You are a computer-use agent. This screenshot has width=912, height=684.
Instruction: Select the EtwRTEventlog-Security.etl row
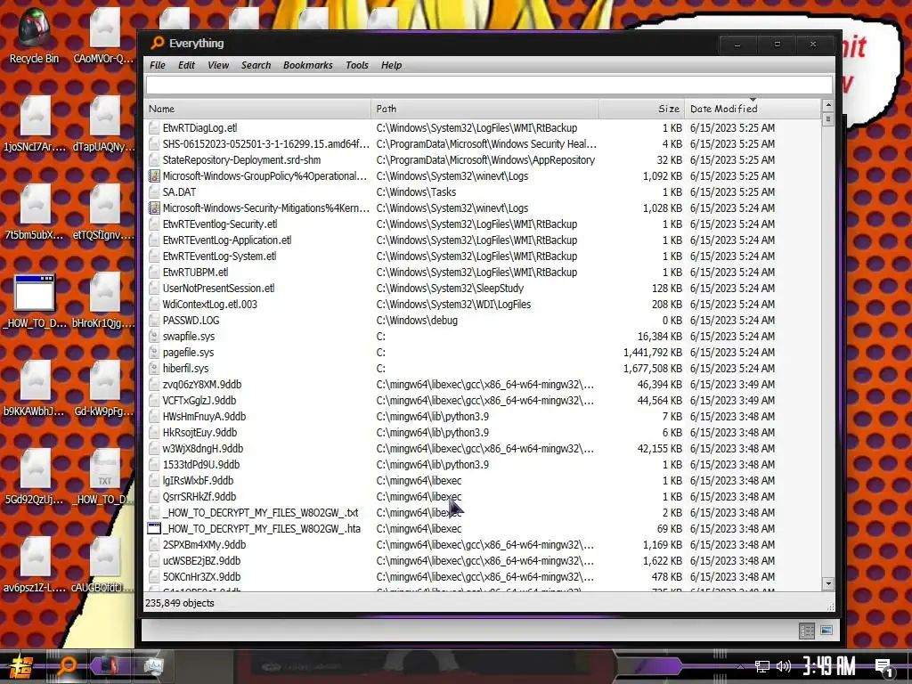coord(483,224)
